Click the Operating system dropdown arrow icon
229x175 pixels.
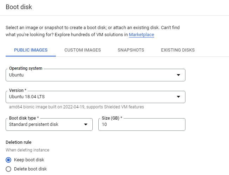tap(178, 75)
